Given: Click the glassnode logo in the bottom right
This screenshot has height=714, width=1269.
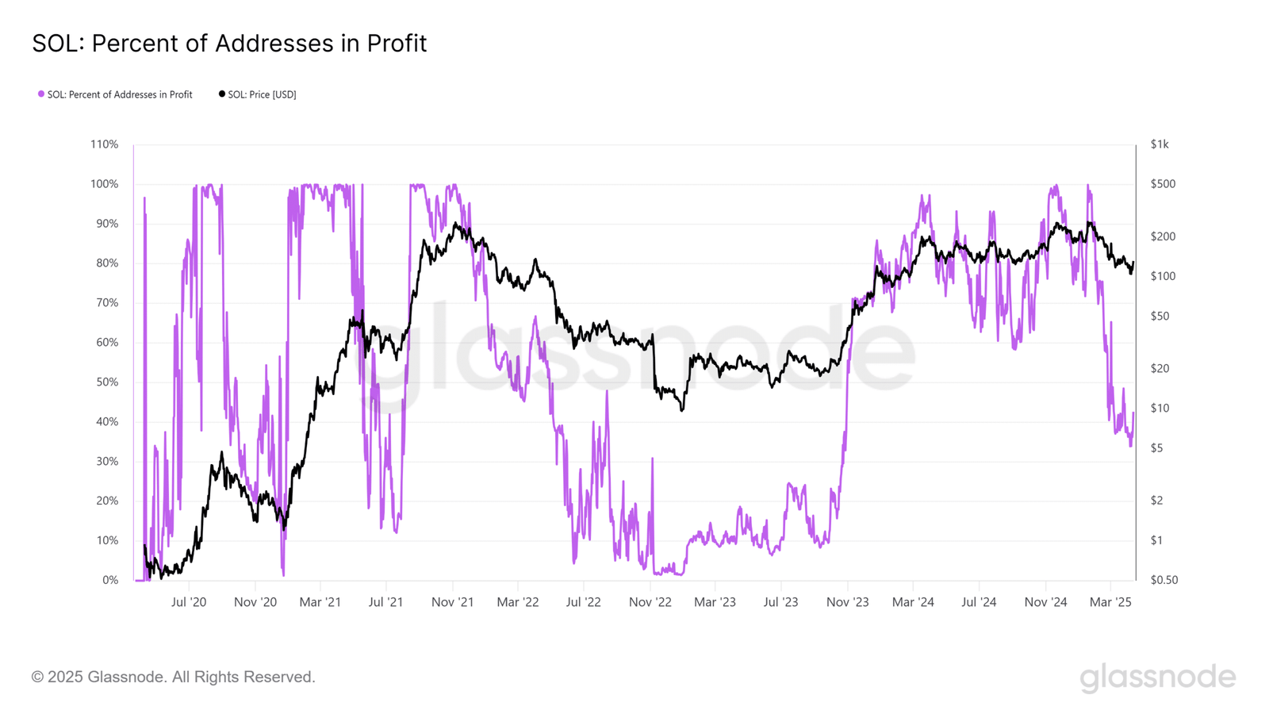Looking at the screenshot, I should (1157, 678).
